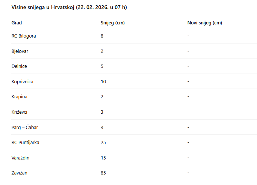Select Puntijarka's snow depth value 25
The width and height of the screenshot is (257, 185).
(103, 143)
